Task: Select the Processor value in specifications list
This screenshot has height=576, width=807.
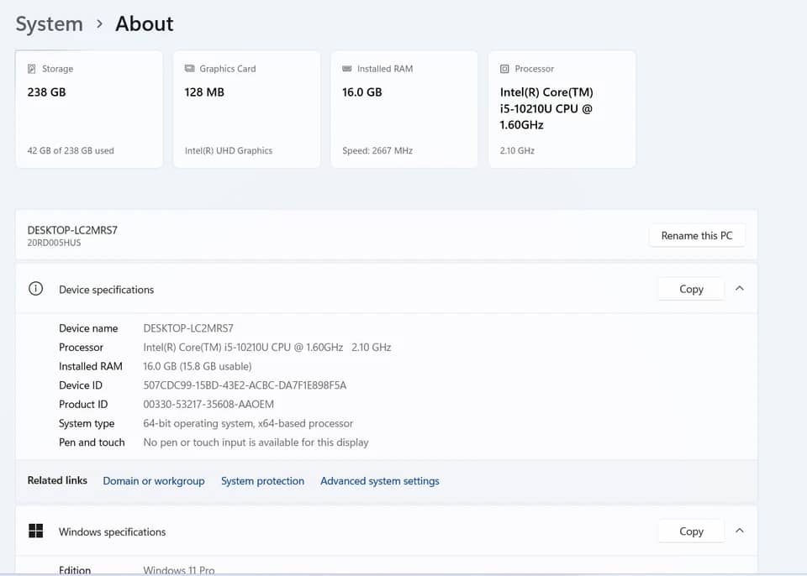Action: click(267, 347)
